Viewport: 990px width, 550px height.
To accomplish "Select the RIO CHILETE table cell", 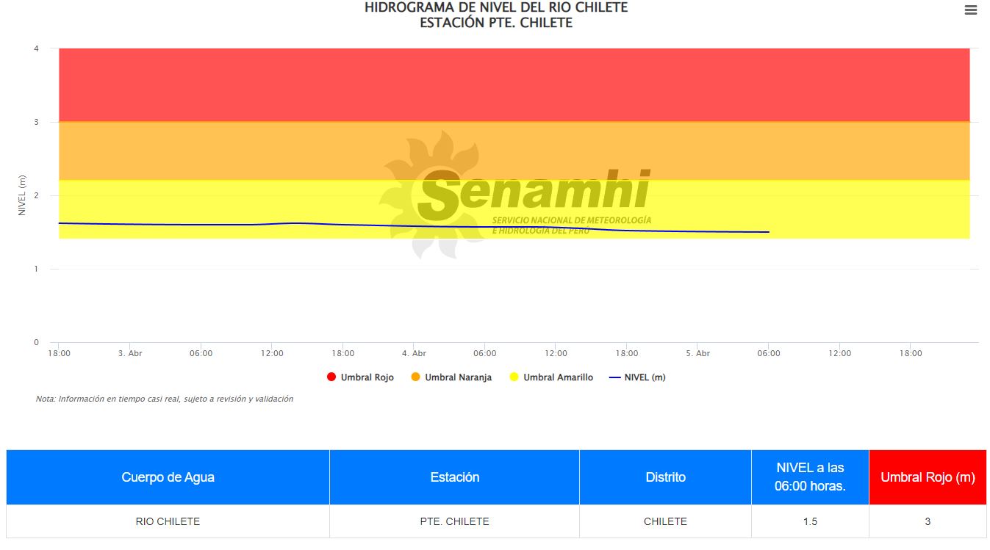I will coord(168,521).
